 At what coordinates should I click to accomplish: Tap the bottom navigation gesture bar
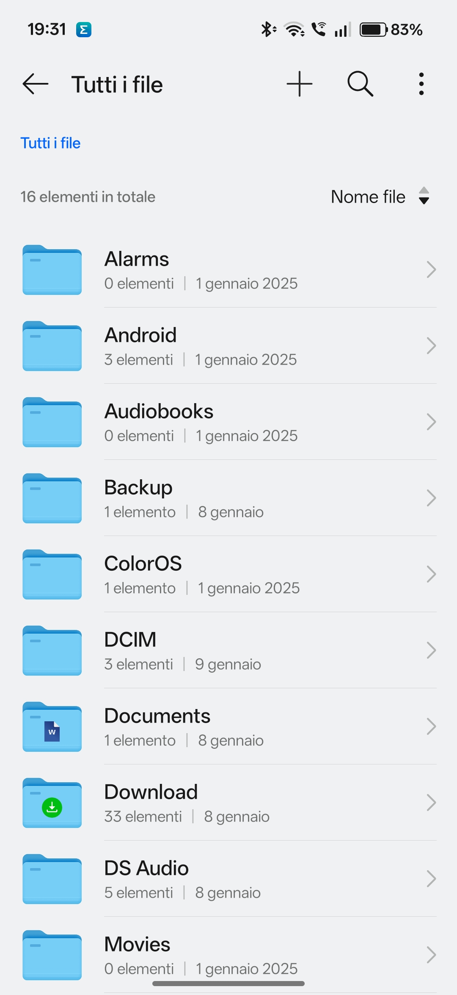click(228, 984)
